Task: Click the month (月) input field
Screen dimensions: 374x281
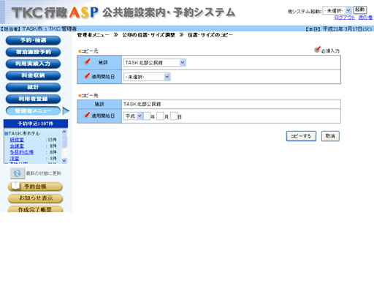Action: coord(160,116)
